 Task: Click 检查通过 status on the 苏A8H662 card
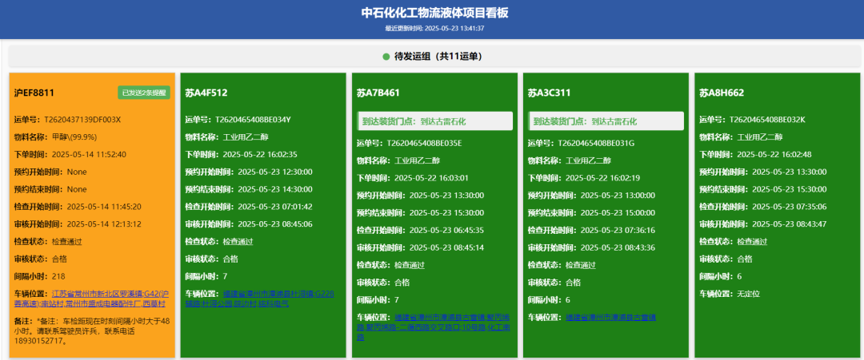(752, 241)
